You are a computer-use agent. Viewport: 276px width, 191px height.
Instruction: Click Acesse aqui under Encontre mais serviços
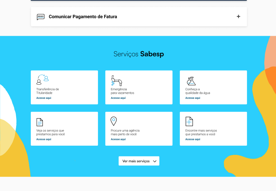click(x=193, y=139)
